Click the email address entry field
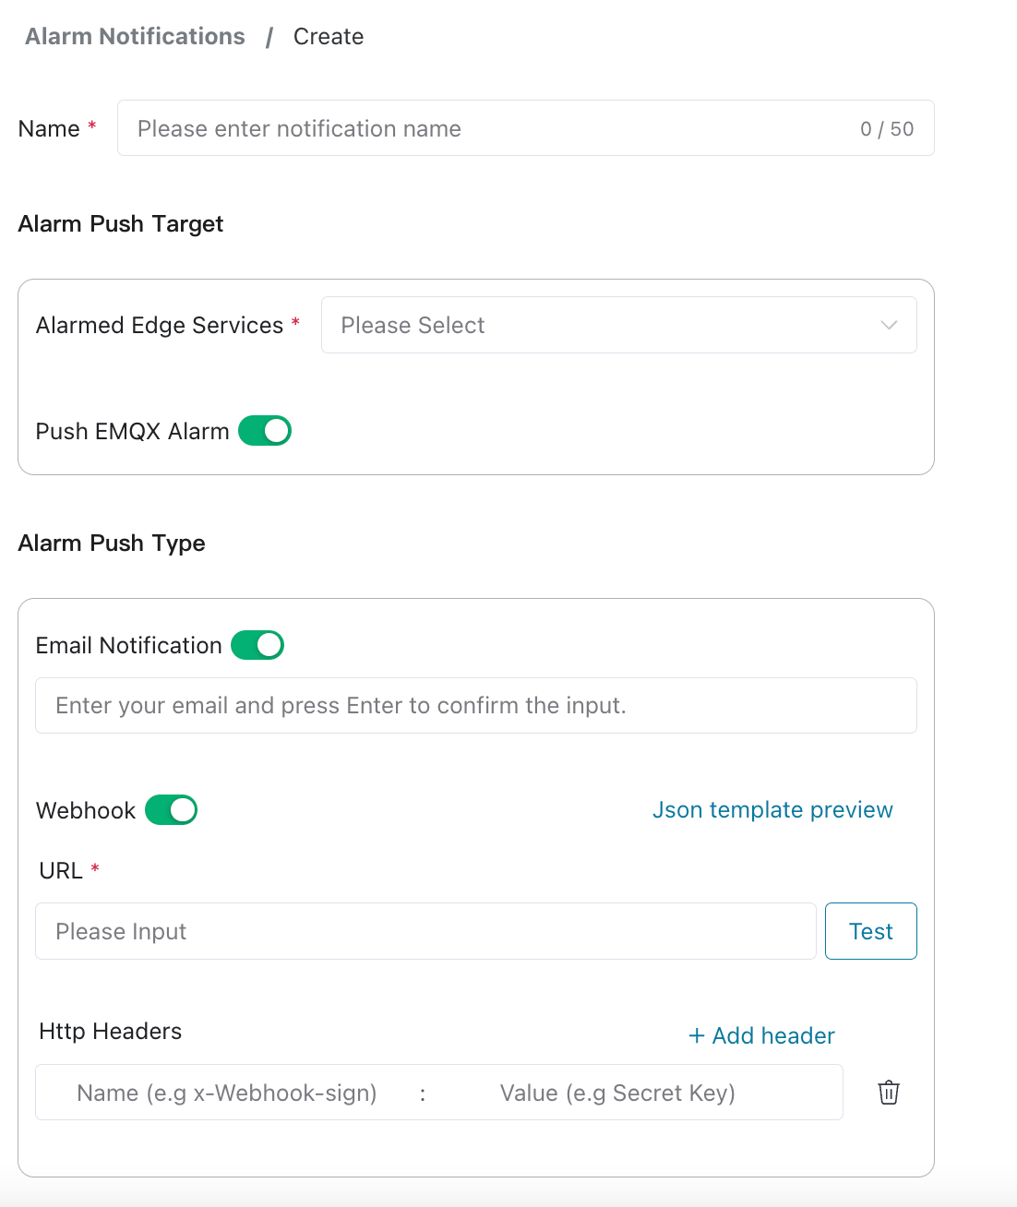This screenshot has height=1207, width=1017. tap(475, 706)
